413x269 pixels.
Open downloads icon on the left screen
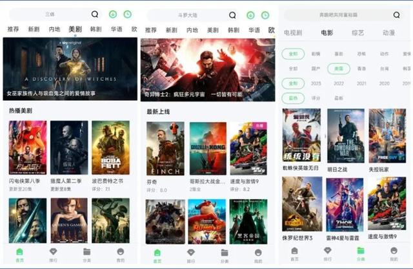pos(113,14)
